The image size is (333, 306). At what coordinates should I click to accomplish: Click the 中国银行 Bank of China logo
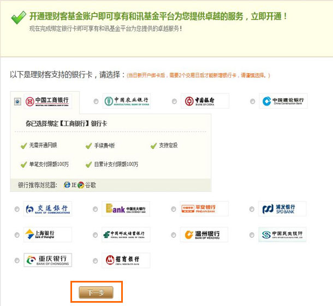[x=205, y=101]
